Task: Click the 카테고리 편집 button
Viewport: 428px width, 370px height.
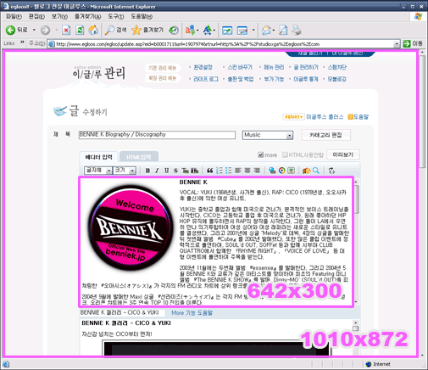Action: pos(326,135)
